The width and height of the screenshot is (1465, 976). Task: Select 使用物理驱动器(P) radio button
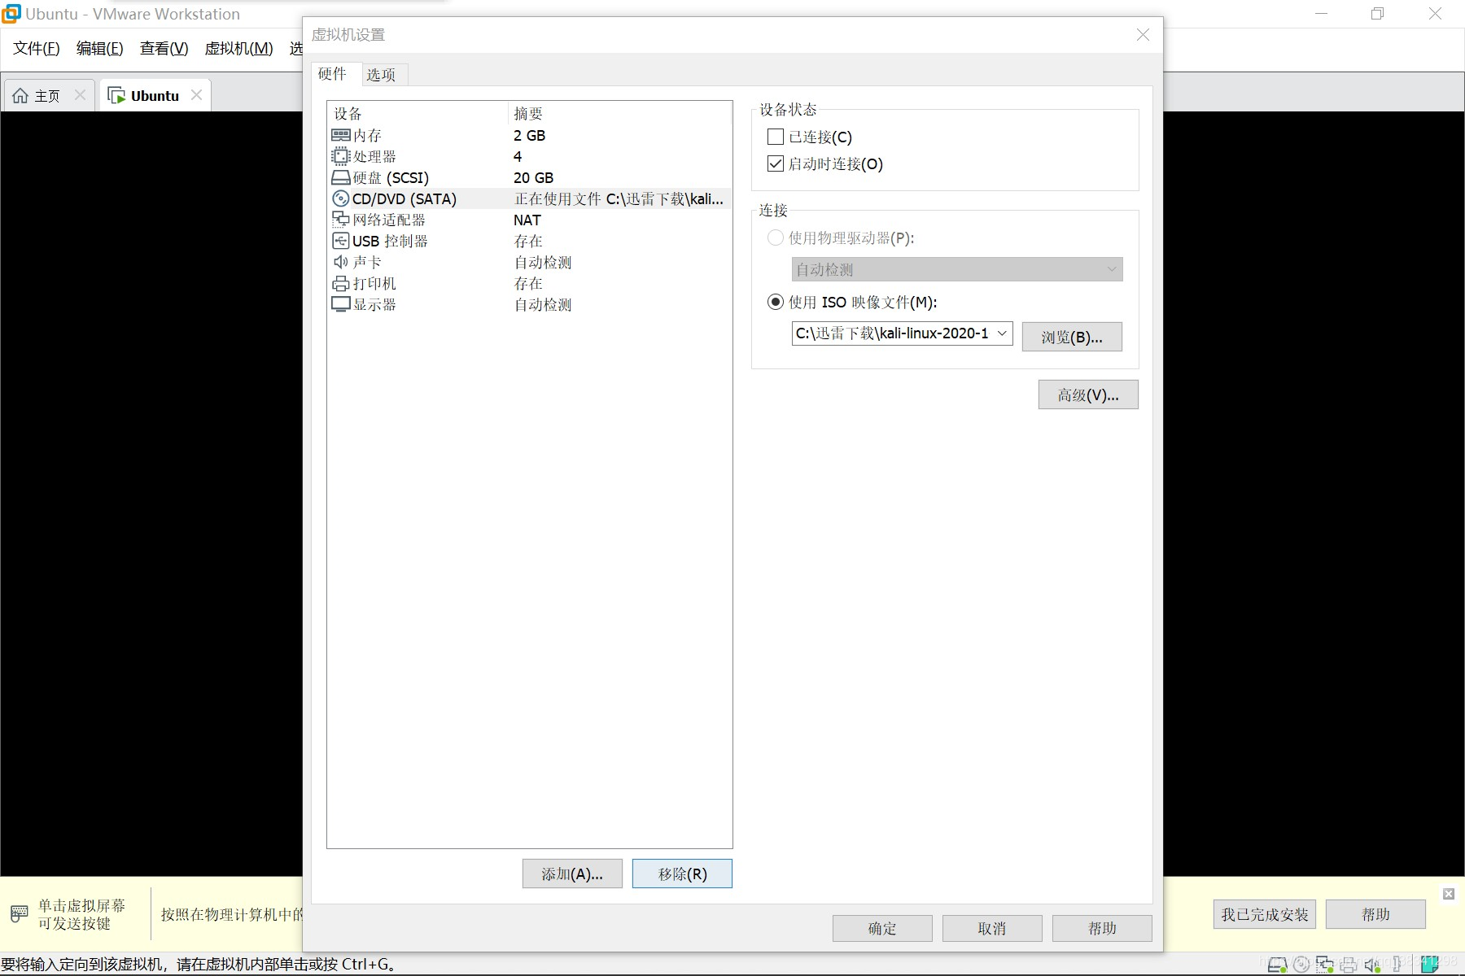tap(776, 237)
